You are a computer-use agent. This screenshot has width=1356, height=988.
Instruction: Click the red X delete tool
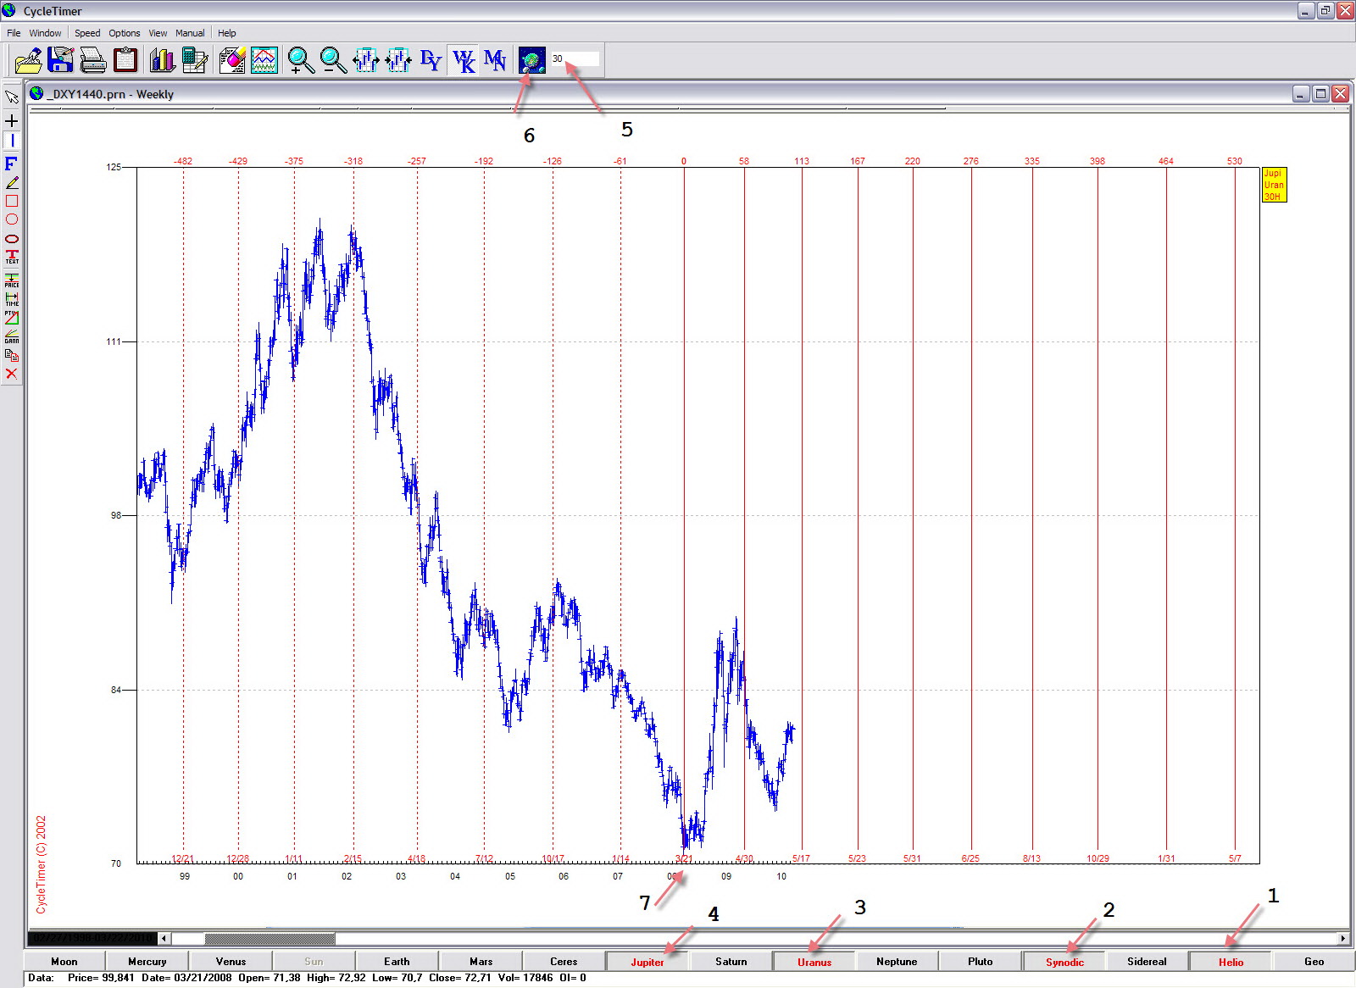(12, 374)
